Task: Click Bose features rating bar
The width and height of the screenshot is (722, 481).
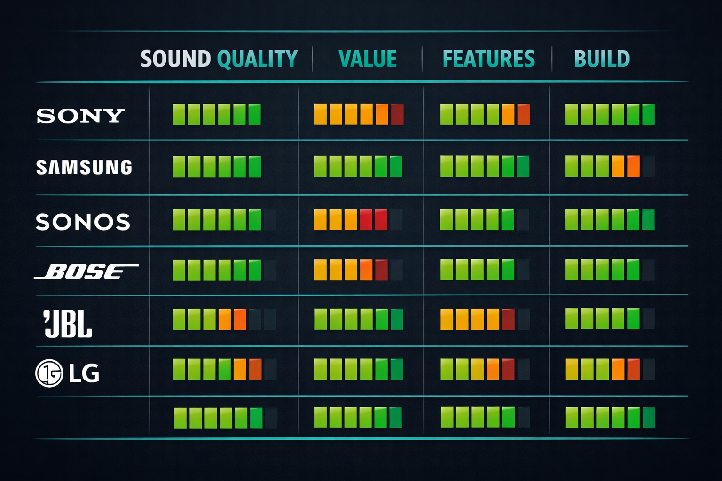Action: click(x=485, y=270)
